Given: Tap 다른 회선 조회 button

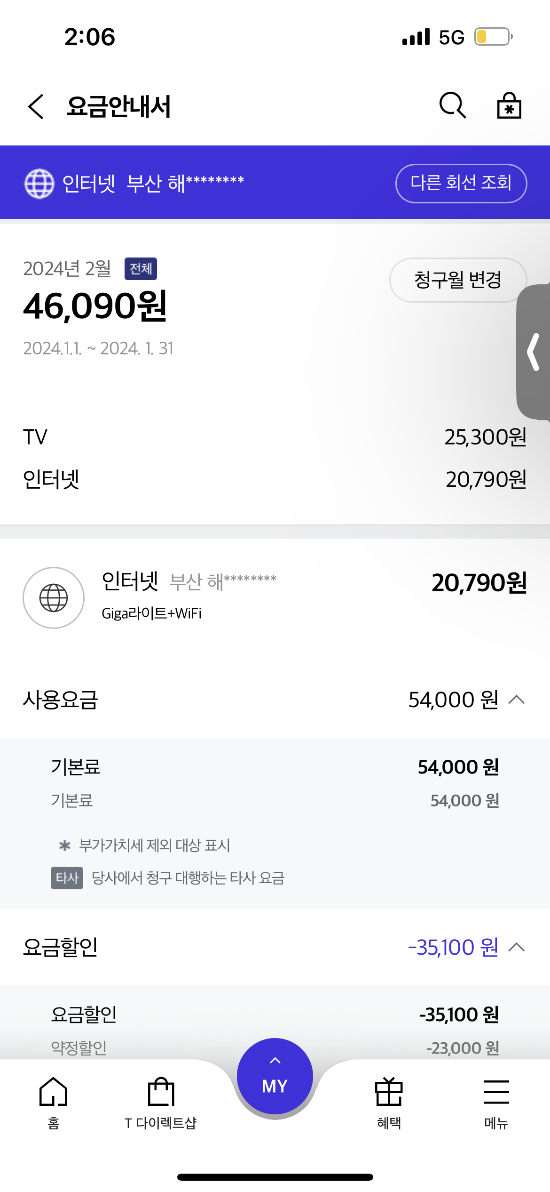Looking at the screenshot, I should click(461, 183).
